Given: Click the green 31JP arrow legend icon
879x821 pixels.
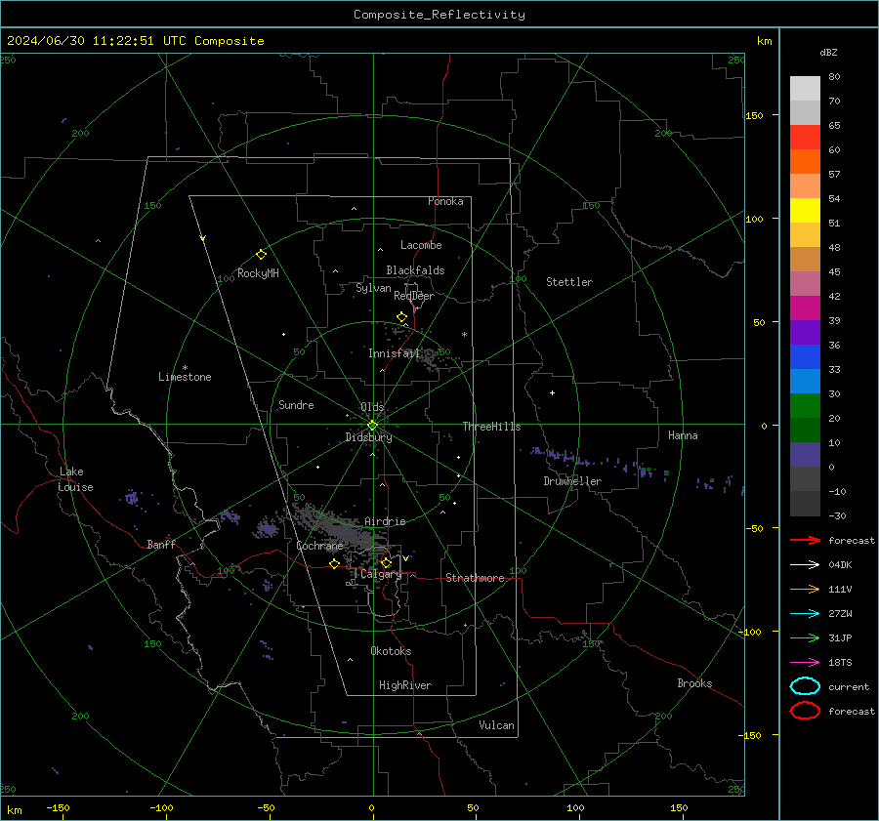Looking at the screenshot, I should pos(805,637).
